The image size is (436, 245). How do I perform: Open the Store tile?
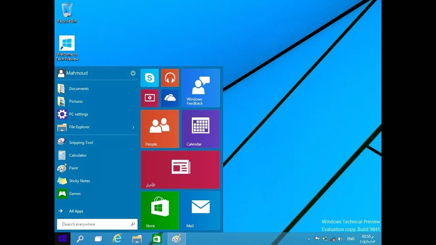(160, 211)
